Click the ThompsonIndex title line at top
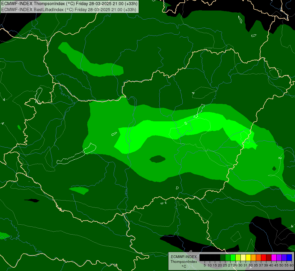The width and height of the screenshot is (295, 271). 69,4
